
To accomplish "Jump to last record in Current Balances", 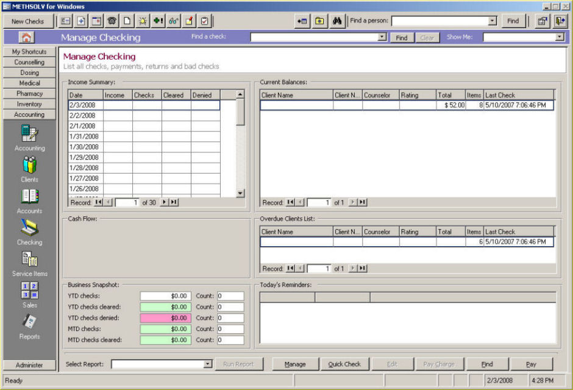I will pyautogui.click(x=362, y=202).
